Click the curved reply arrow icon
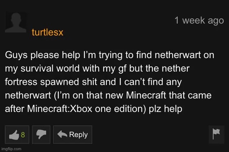Image resolution: width=229 pixels, height=152 pixels. click(x=62, y=134)
